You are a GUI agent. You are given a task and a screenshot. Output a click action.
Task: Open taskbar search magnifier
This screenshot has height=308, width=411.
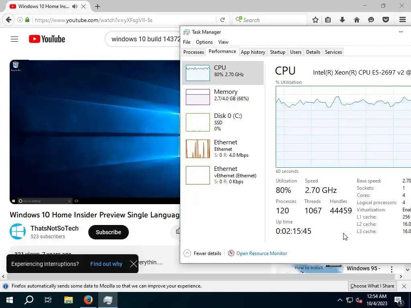coord(29,300)
